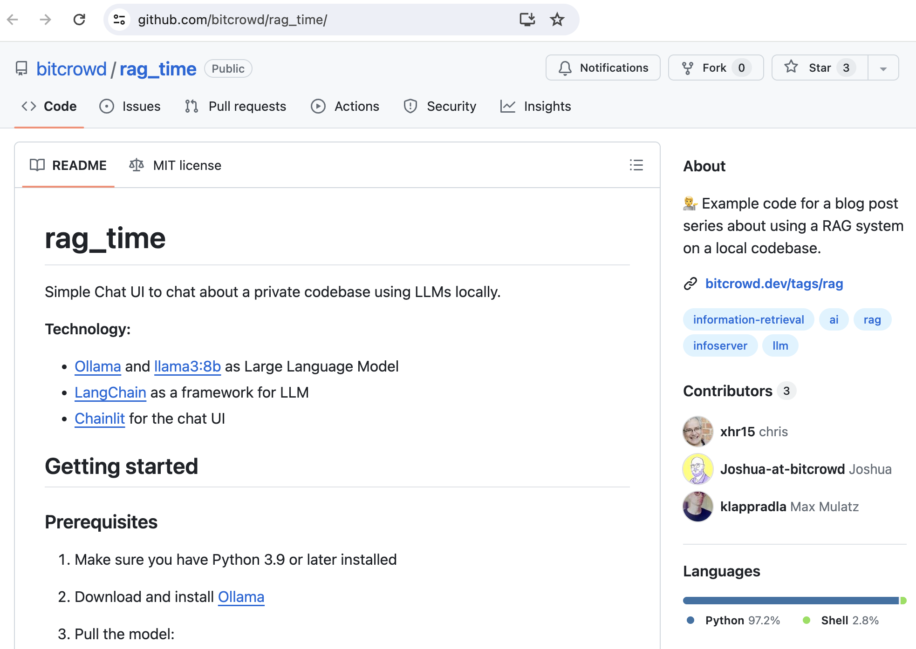This screenshot has height=649, width=916.
Task: Reload the page with the refresh icon
Action: click(79, 20)
